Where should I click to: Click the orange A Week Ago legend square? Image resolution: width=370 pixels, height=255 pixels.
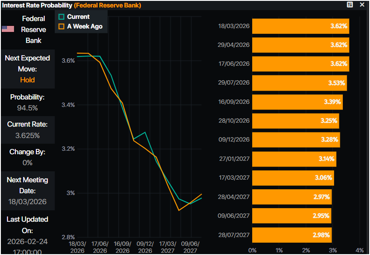pyautogui.click(x=61, y=26)
